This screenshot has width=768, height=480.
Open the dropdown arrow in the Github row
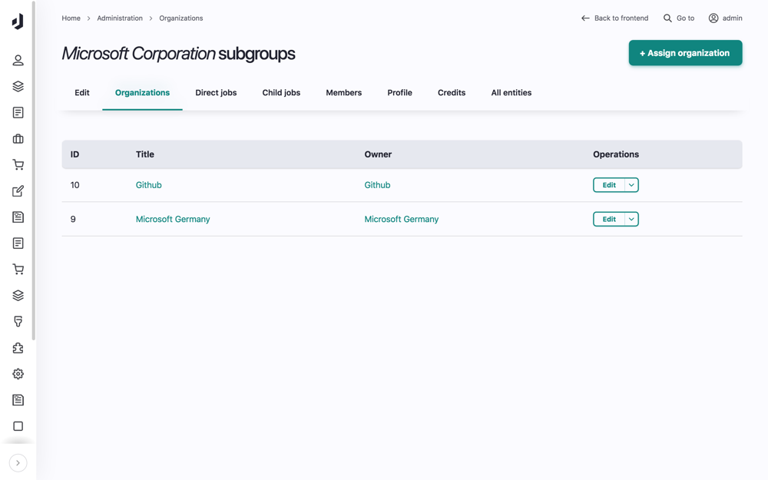[x=632, y=185]
